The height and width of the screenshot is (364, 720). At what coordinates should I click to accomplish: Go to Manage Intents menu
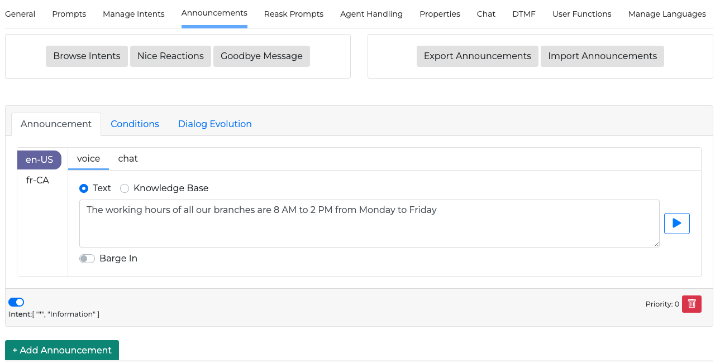[133, 14]
